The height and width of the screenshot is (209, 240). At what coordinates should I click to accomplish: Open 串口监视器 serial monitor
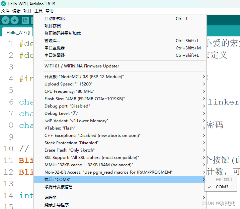[x=120, y=48]
